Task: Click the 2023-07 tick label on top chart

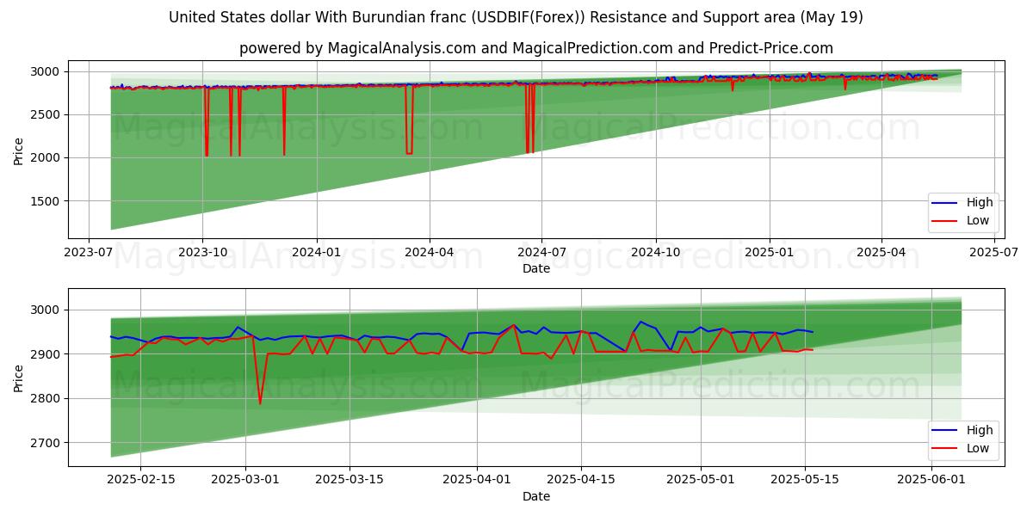Action: tap(89, 253)
